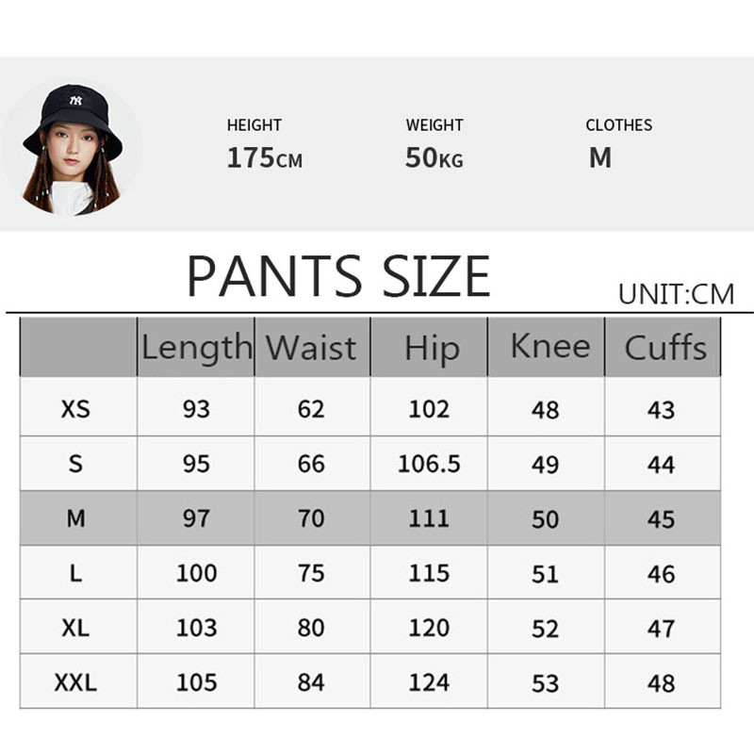The height and width of the screenshot is (754, 754).
Task: Choose the XXL size row label
Action: coord(76,682)
